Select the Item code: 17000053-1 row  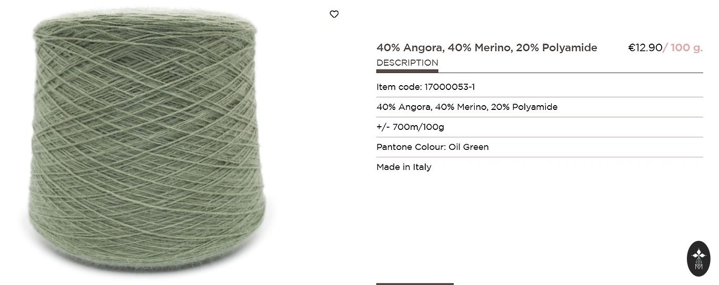tap(540, 87)
